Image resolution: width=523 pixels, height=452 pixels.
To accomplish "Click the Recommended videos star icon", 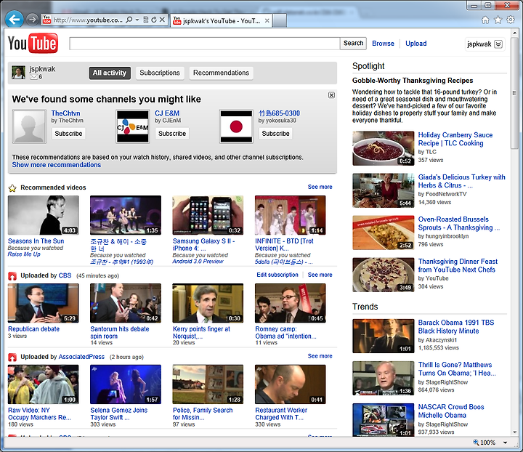I will [12, 188].
